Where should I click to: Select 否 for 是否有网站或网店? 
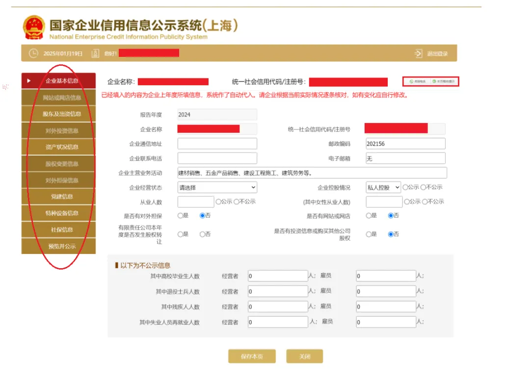(x=391, y=215)
